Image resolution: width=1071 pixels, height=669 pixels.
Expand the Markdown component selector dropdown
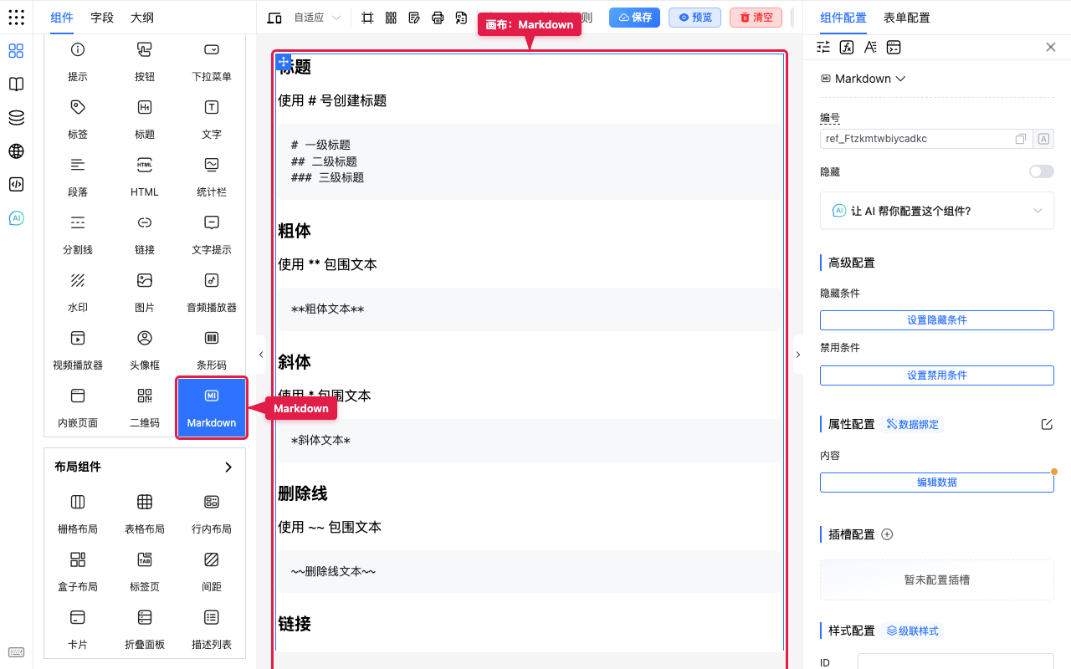(864, 79)
